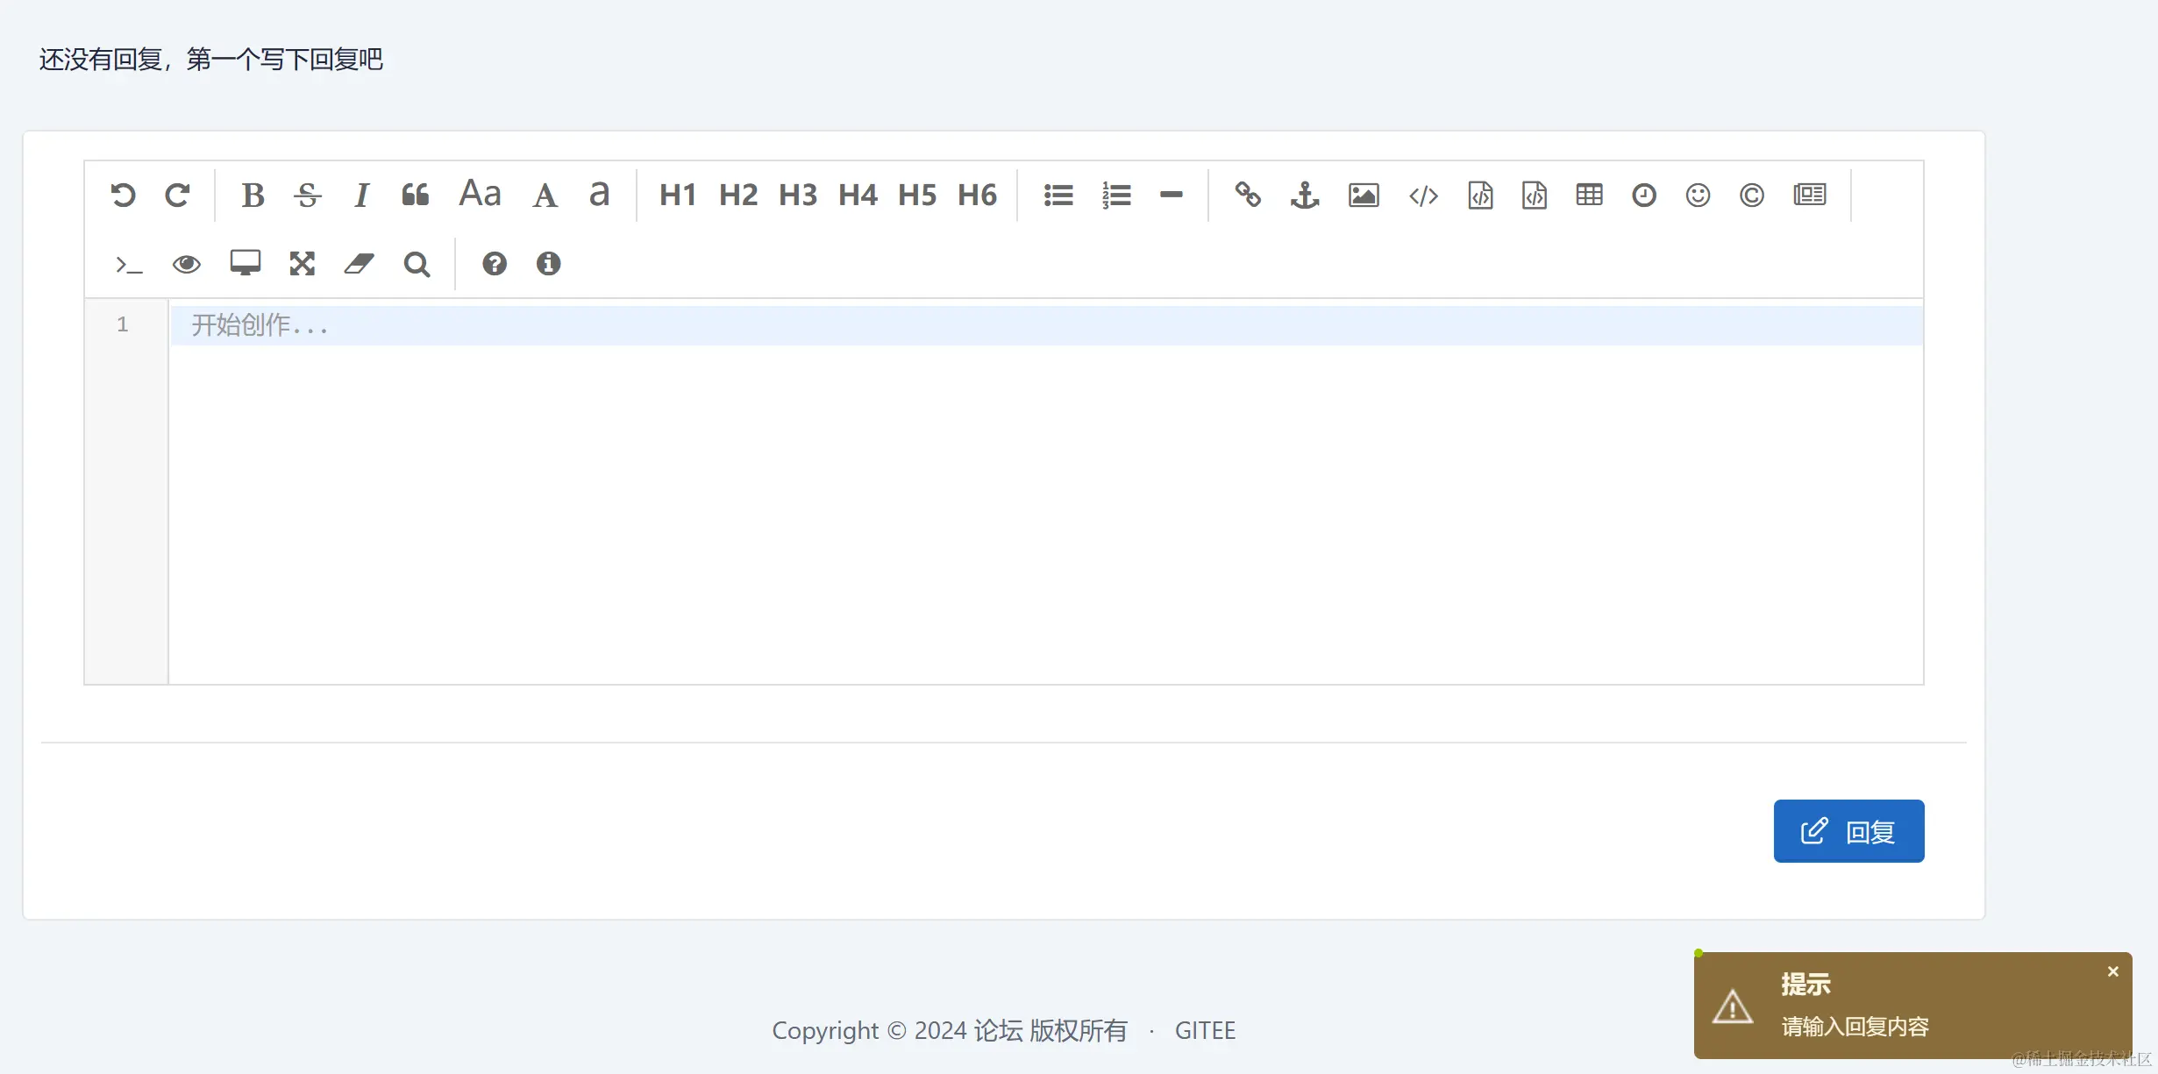Insert a table into editor
This screenshot has width=2158, height=1074.
pyautogui.click(x=1589, y=195)
